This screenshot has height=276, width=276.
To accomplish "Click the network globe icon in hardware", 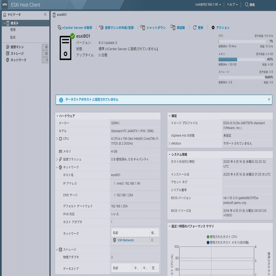I will (x=60, y=167).
